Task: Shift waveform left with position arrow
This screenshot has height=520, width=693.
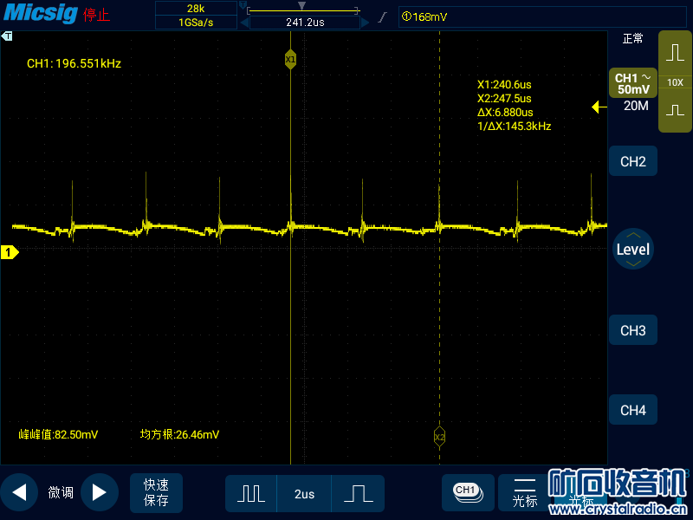Action: (244, 23)
